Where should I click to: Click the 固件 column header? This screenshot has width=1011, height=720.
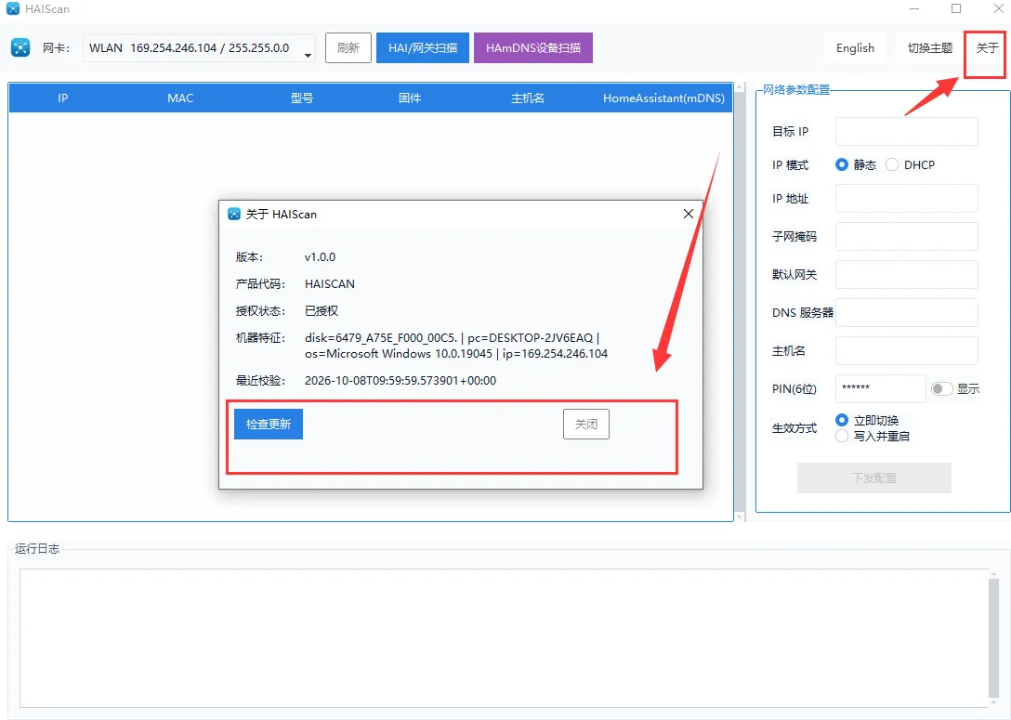410,98
